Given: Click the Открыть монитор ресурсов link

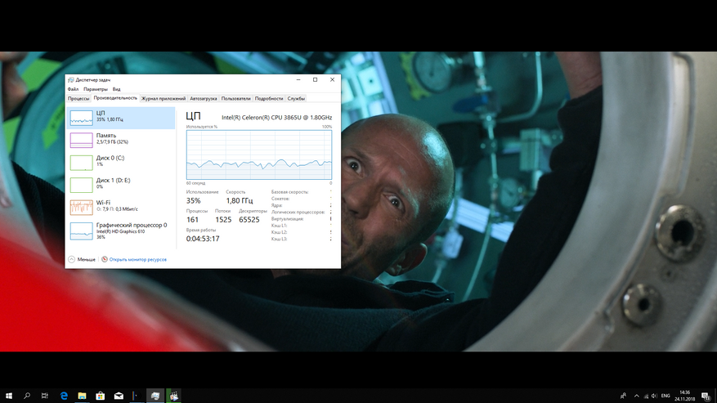Looking at the screenshot, I should click(137, 259).
